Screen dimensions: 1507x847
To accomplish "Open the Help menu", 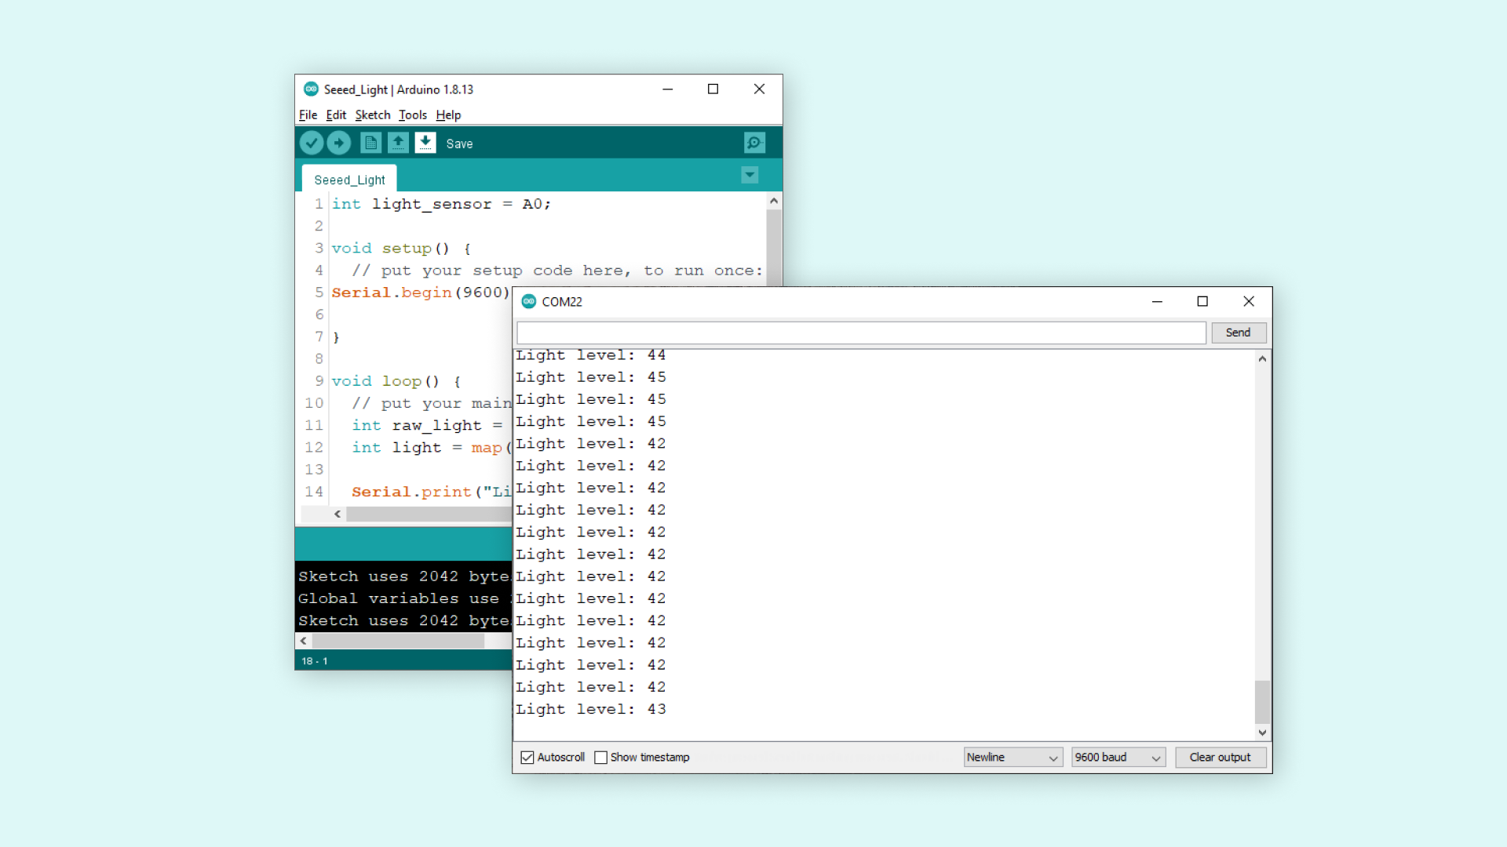I will point(448,115).
